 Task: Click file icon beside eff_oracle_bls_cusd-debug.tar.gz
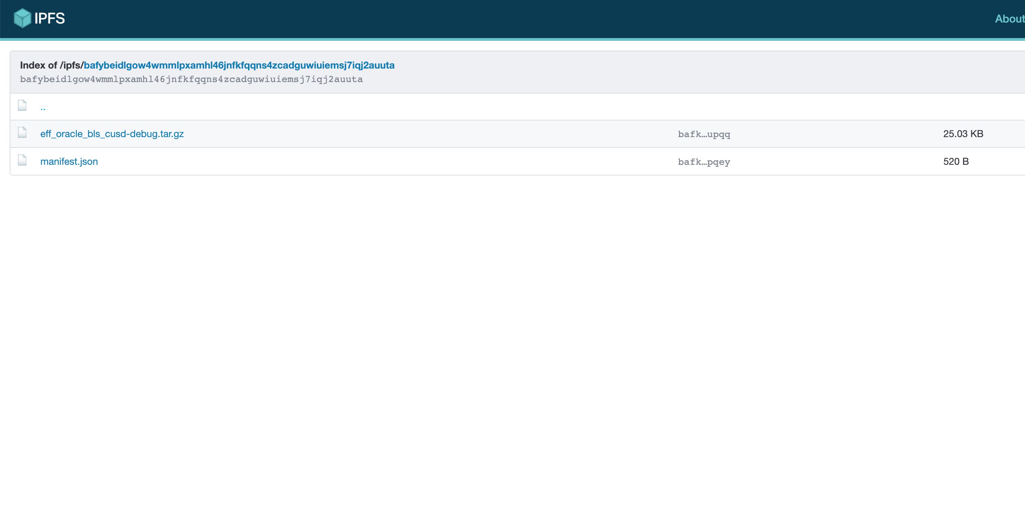coord(22,132)
